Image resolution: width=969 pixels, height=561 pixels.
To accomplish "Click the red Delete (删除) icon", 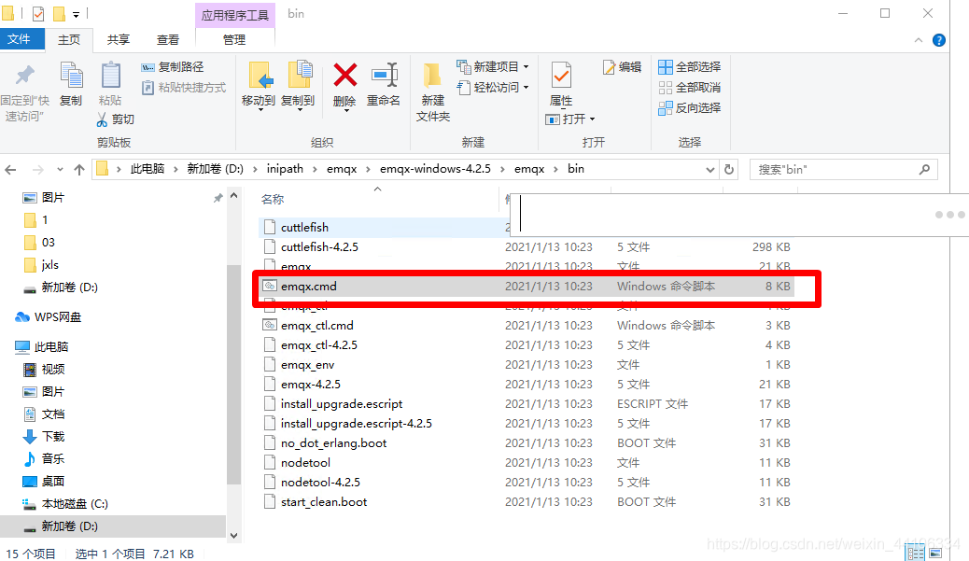I will 344,77.
